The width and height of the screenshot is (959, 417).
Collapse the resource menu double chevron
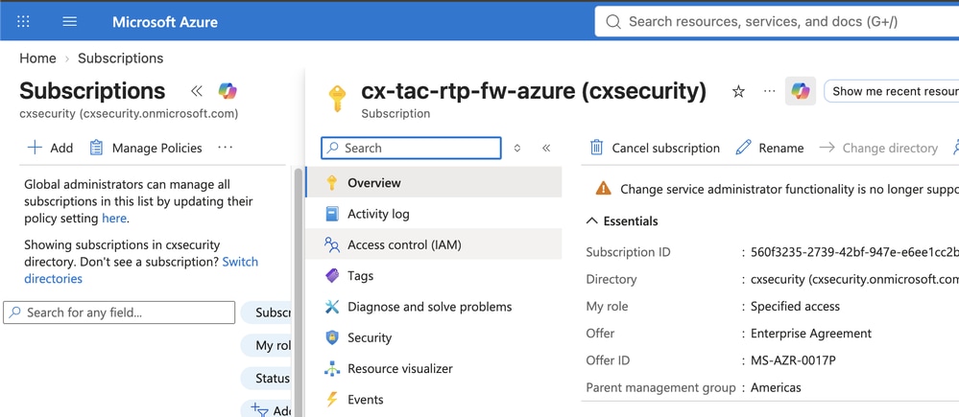click(x=546, y=148)
